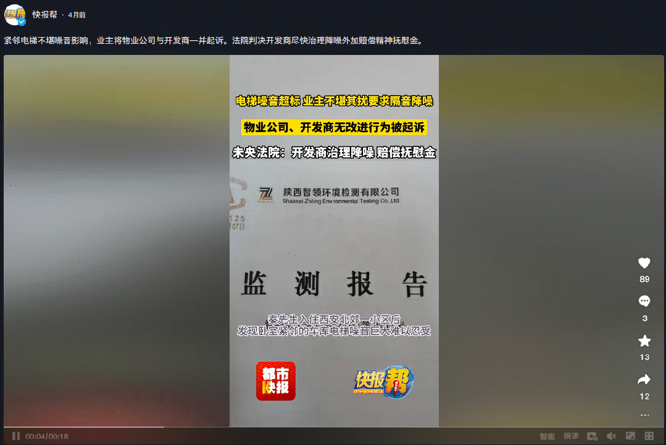Like the video with the heart icon
This screenshot has width=666, height=445.
click(644, 262)
